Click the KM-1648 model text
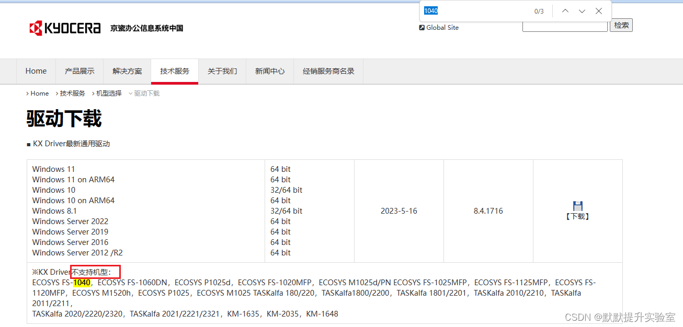 click(x=322, y=314)
